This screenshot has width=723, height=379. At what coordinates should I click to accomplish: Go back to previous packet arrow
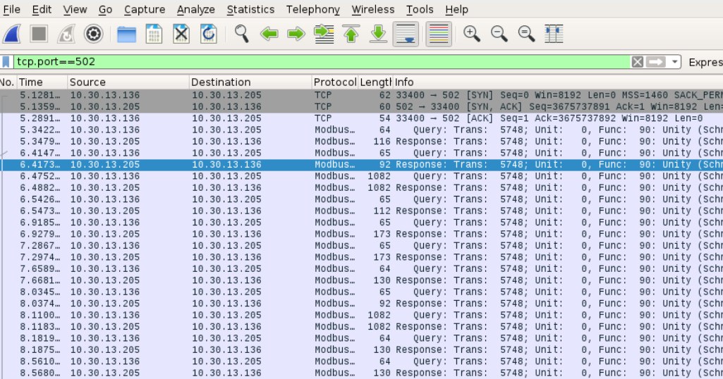269,34
